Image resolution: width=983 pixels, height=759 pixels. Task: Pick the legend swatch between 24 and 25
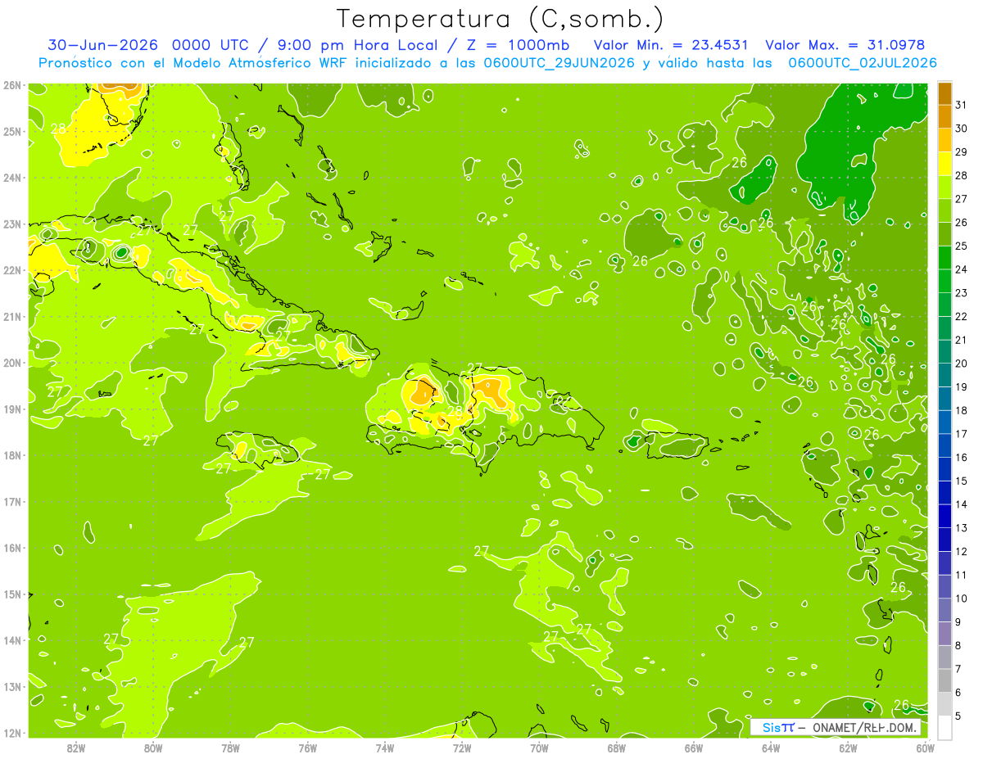click(944, 257)
